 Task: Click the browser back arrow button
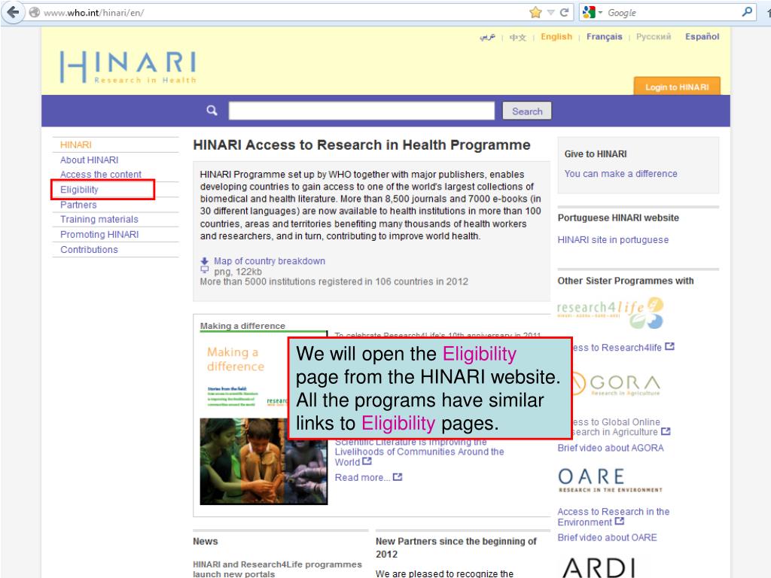point(14,12)
